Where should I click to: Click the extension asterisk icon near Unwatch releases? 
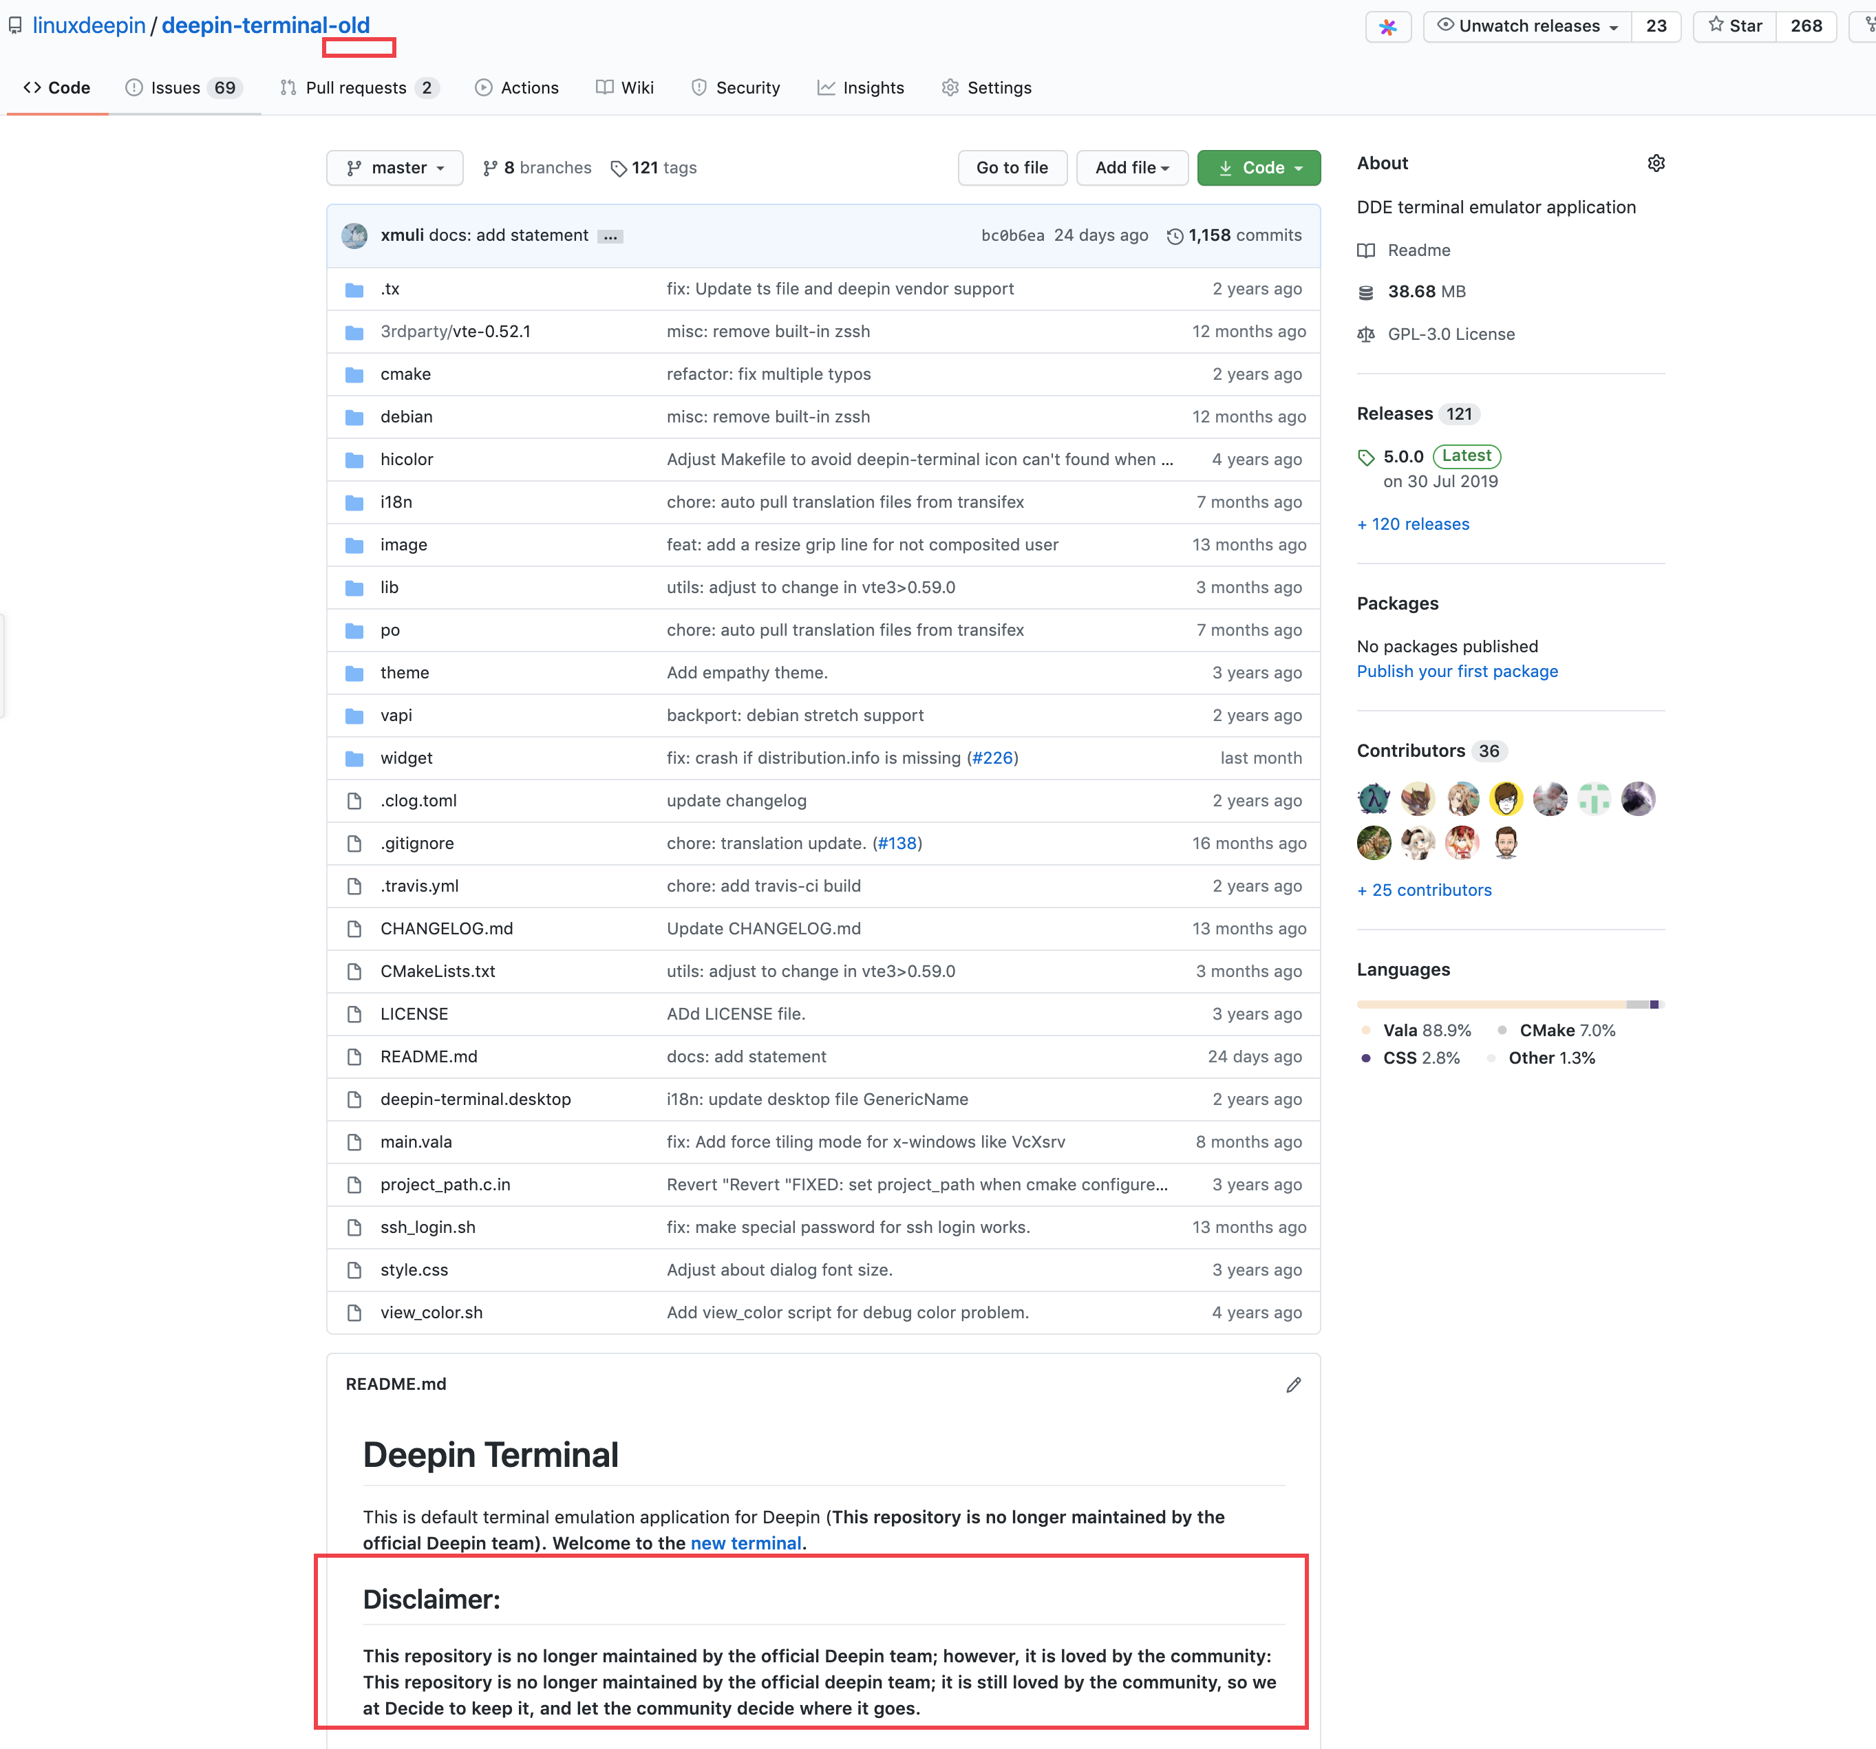pyautogui.click(x=1387, y=26)
